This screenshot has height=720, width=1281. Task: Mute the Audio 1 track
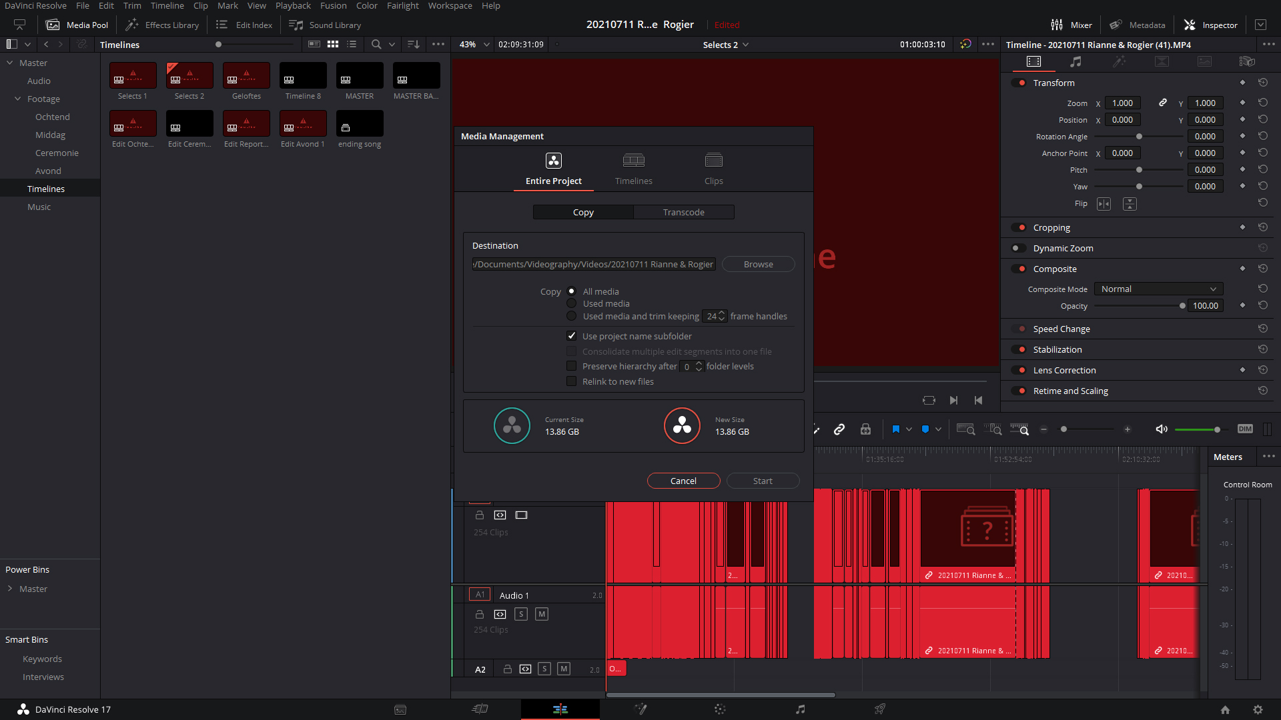pyautogui.click(x=542, y=614)
